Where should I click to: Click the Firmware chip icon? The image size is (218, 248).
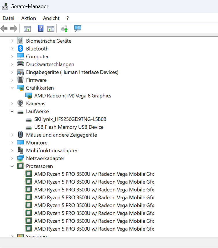(20, 80)
